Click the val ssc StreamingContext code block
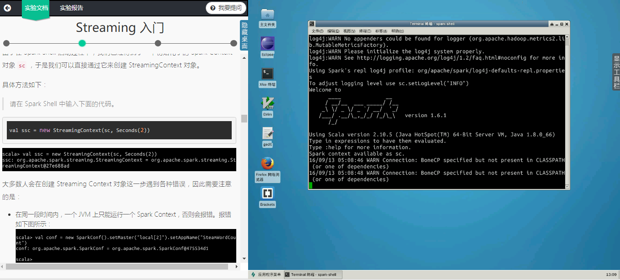The image size is (620, 280). tap(119, 130)
